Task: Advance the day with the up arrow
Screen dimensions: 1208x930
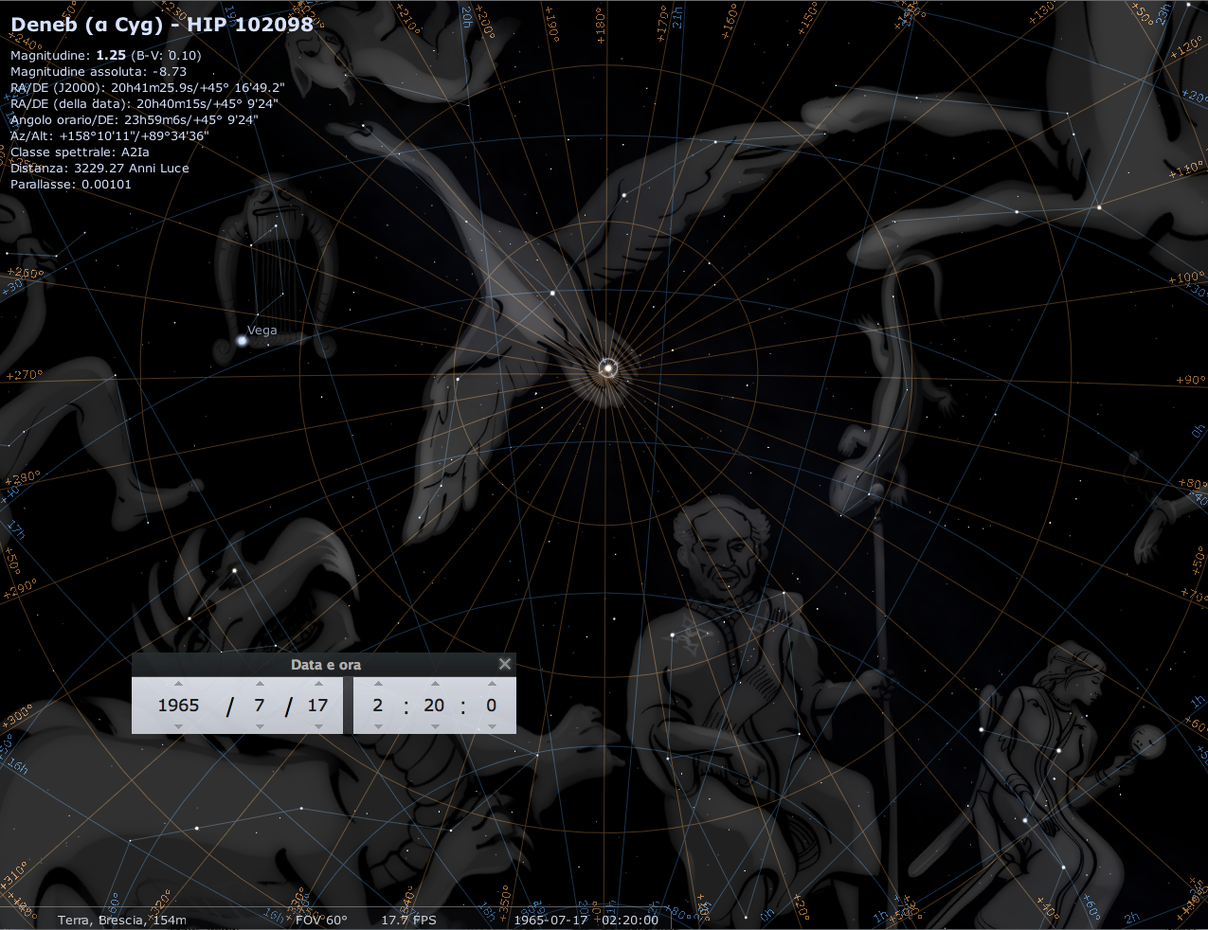Action: click(x=318, y=684)
